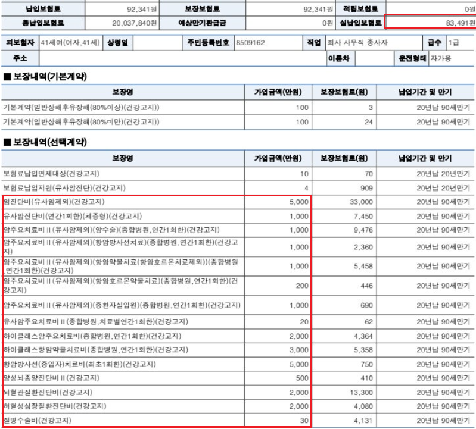Screen dimensions: 476x429
Task: Click amount 500 in 양성뇌종양진단비 row
Action: [302, 378]
